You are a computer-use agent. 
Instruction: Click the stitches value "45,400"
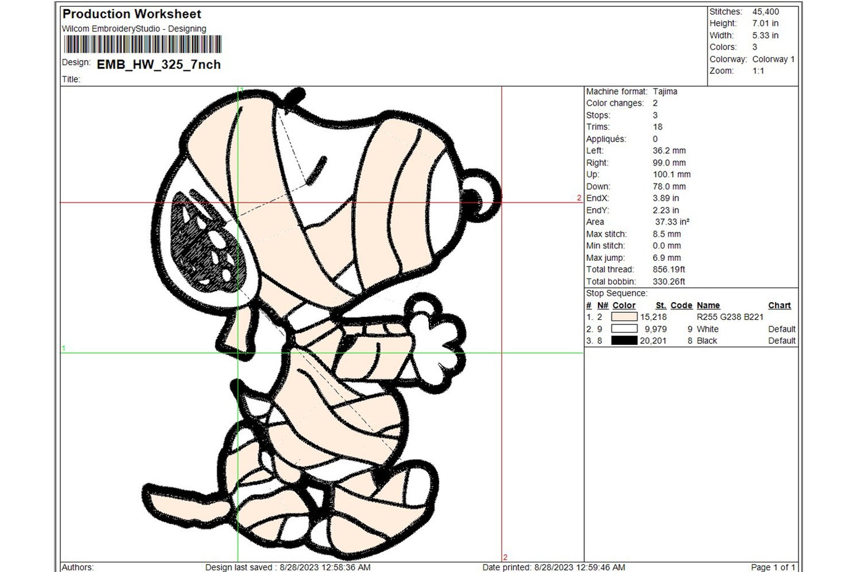tap(766, 11)
